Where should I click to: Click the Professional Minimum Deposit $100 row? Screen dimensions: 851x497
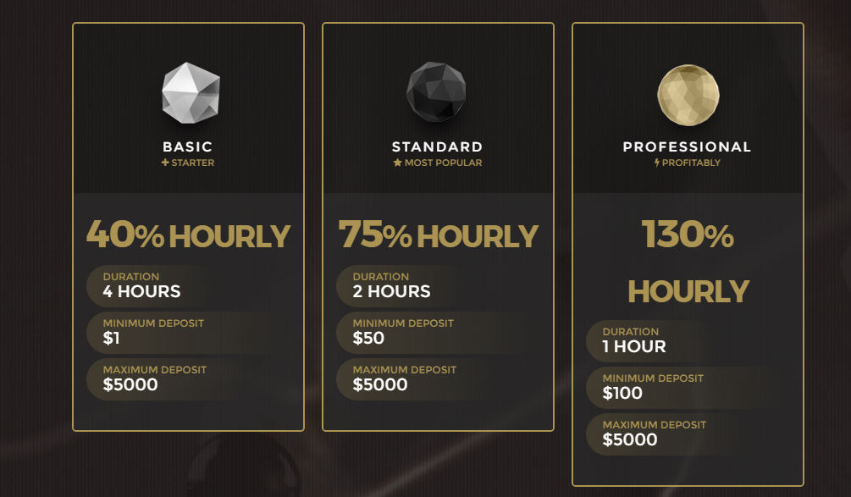688,388
